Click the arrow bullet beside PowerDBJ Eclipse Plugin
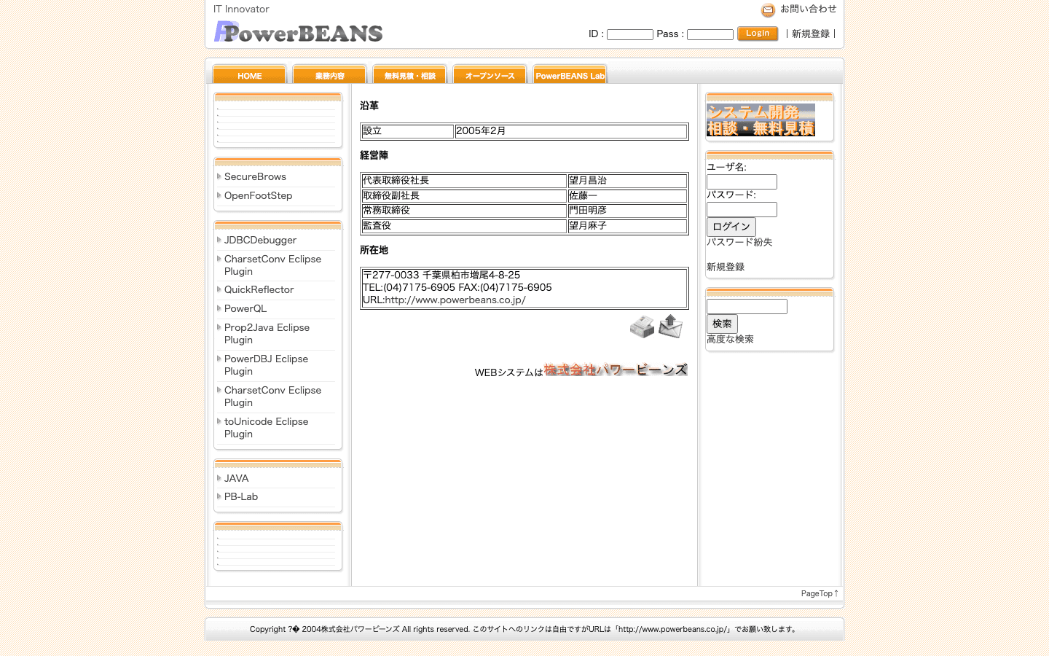 point(219,358)
